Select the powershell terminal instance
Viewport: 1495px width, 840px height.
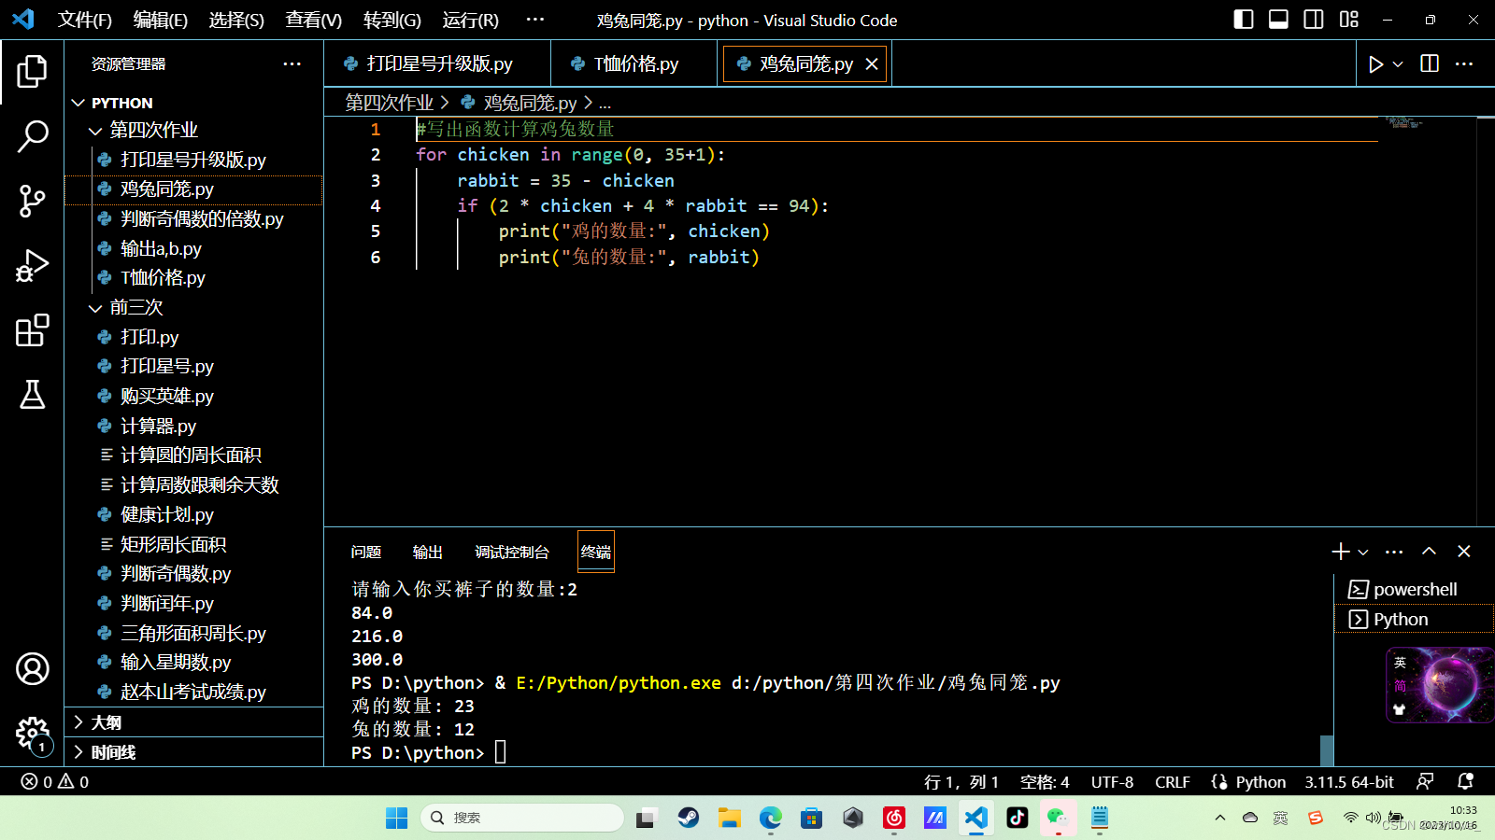(x=1414, y=589)
